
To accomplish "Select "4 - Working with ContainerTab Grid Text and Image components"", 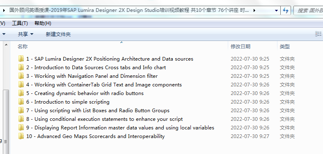I will pos(104,85).
